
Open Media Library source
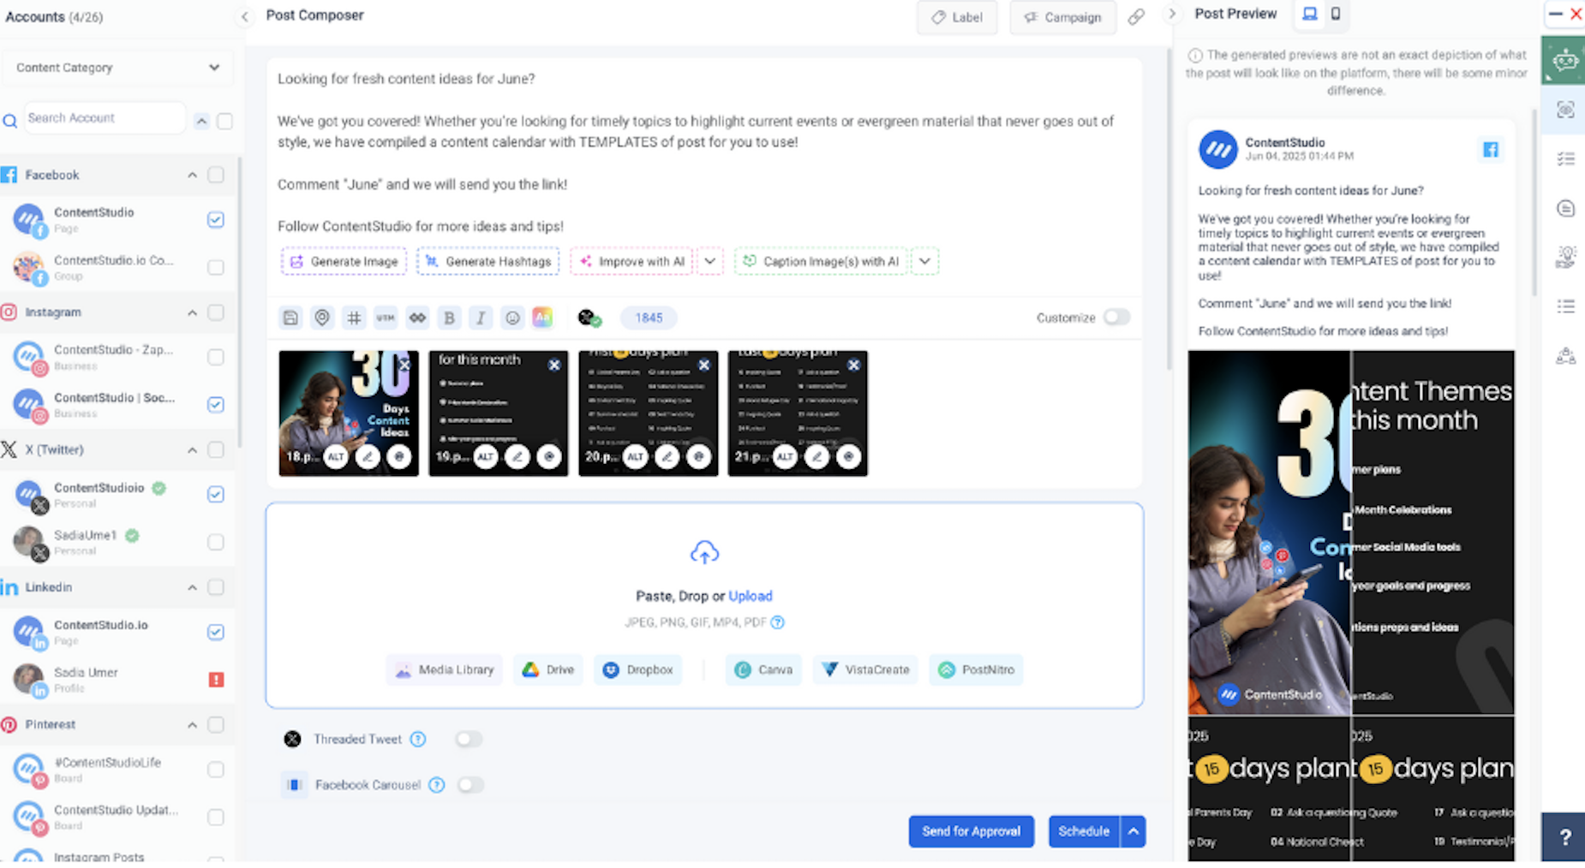(x=444, y=669)
